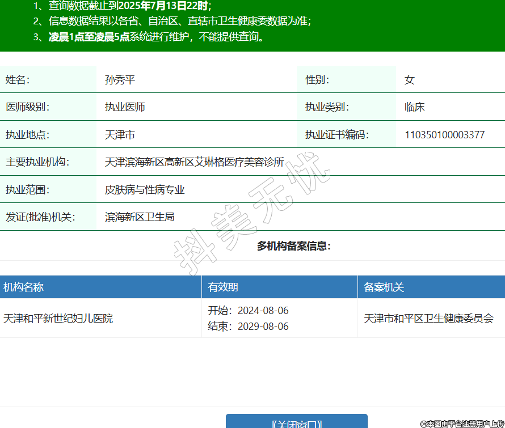Click the 性别 label cell

(317, 80)
